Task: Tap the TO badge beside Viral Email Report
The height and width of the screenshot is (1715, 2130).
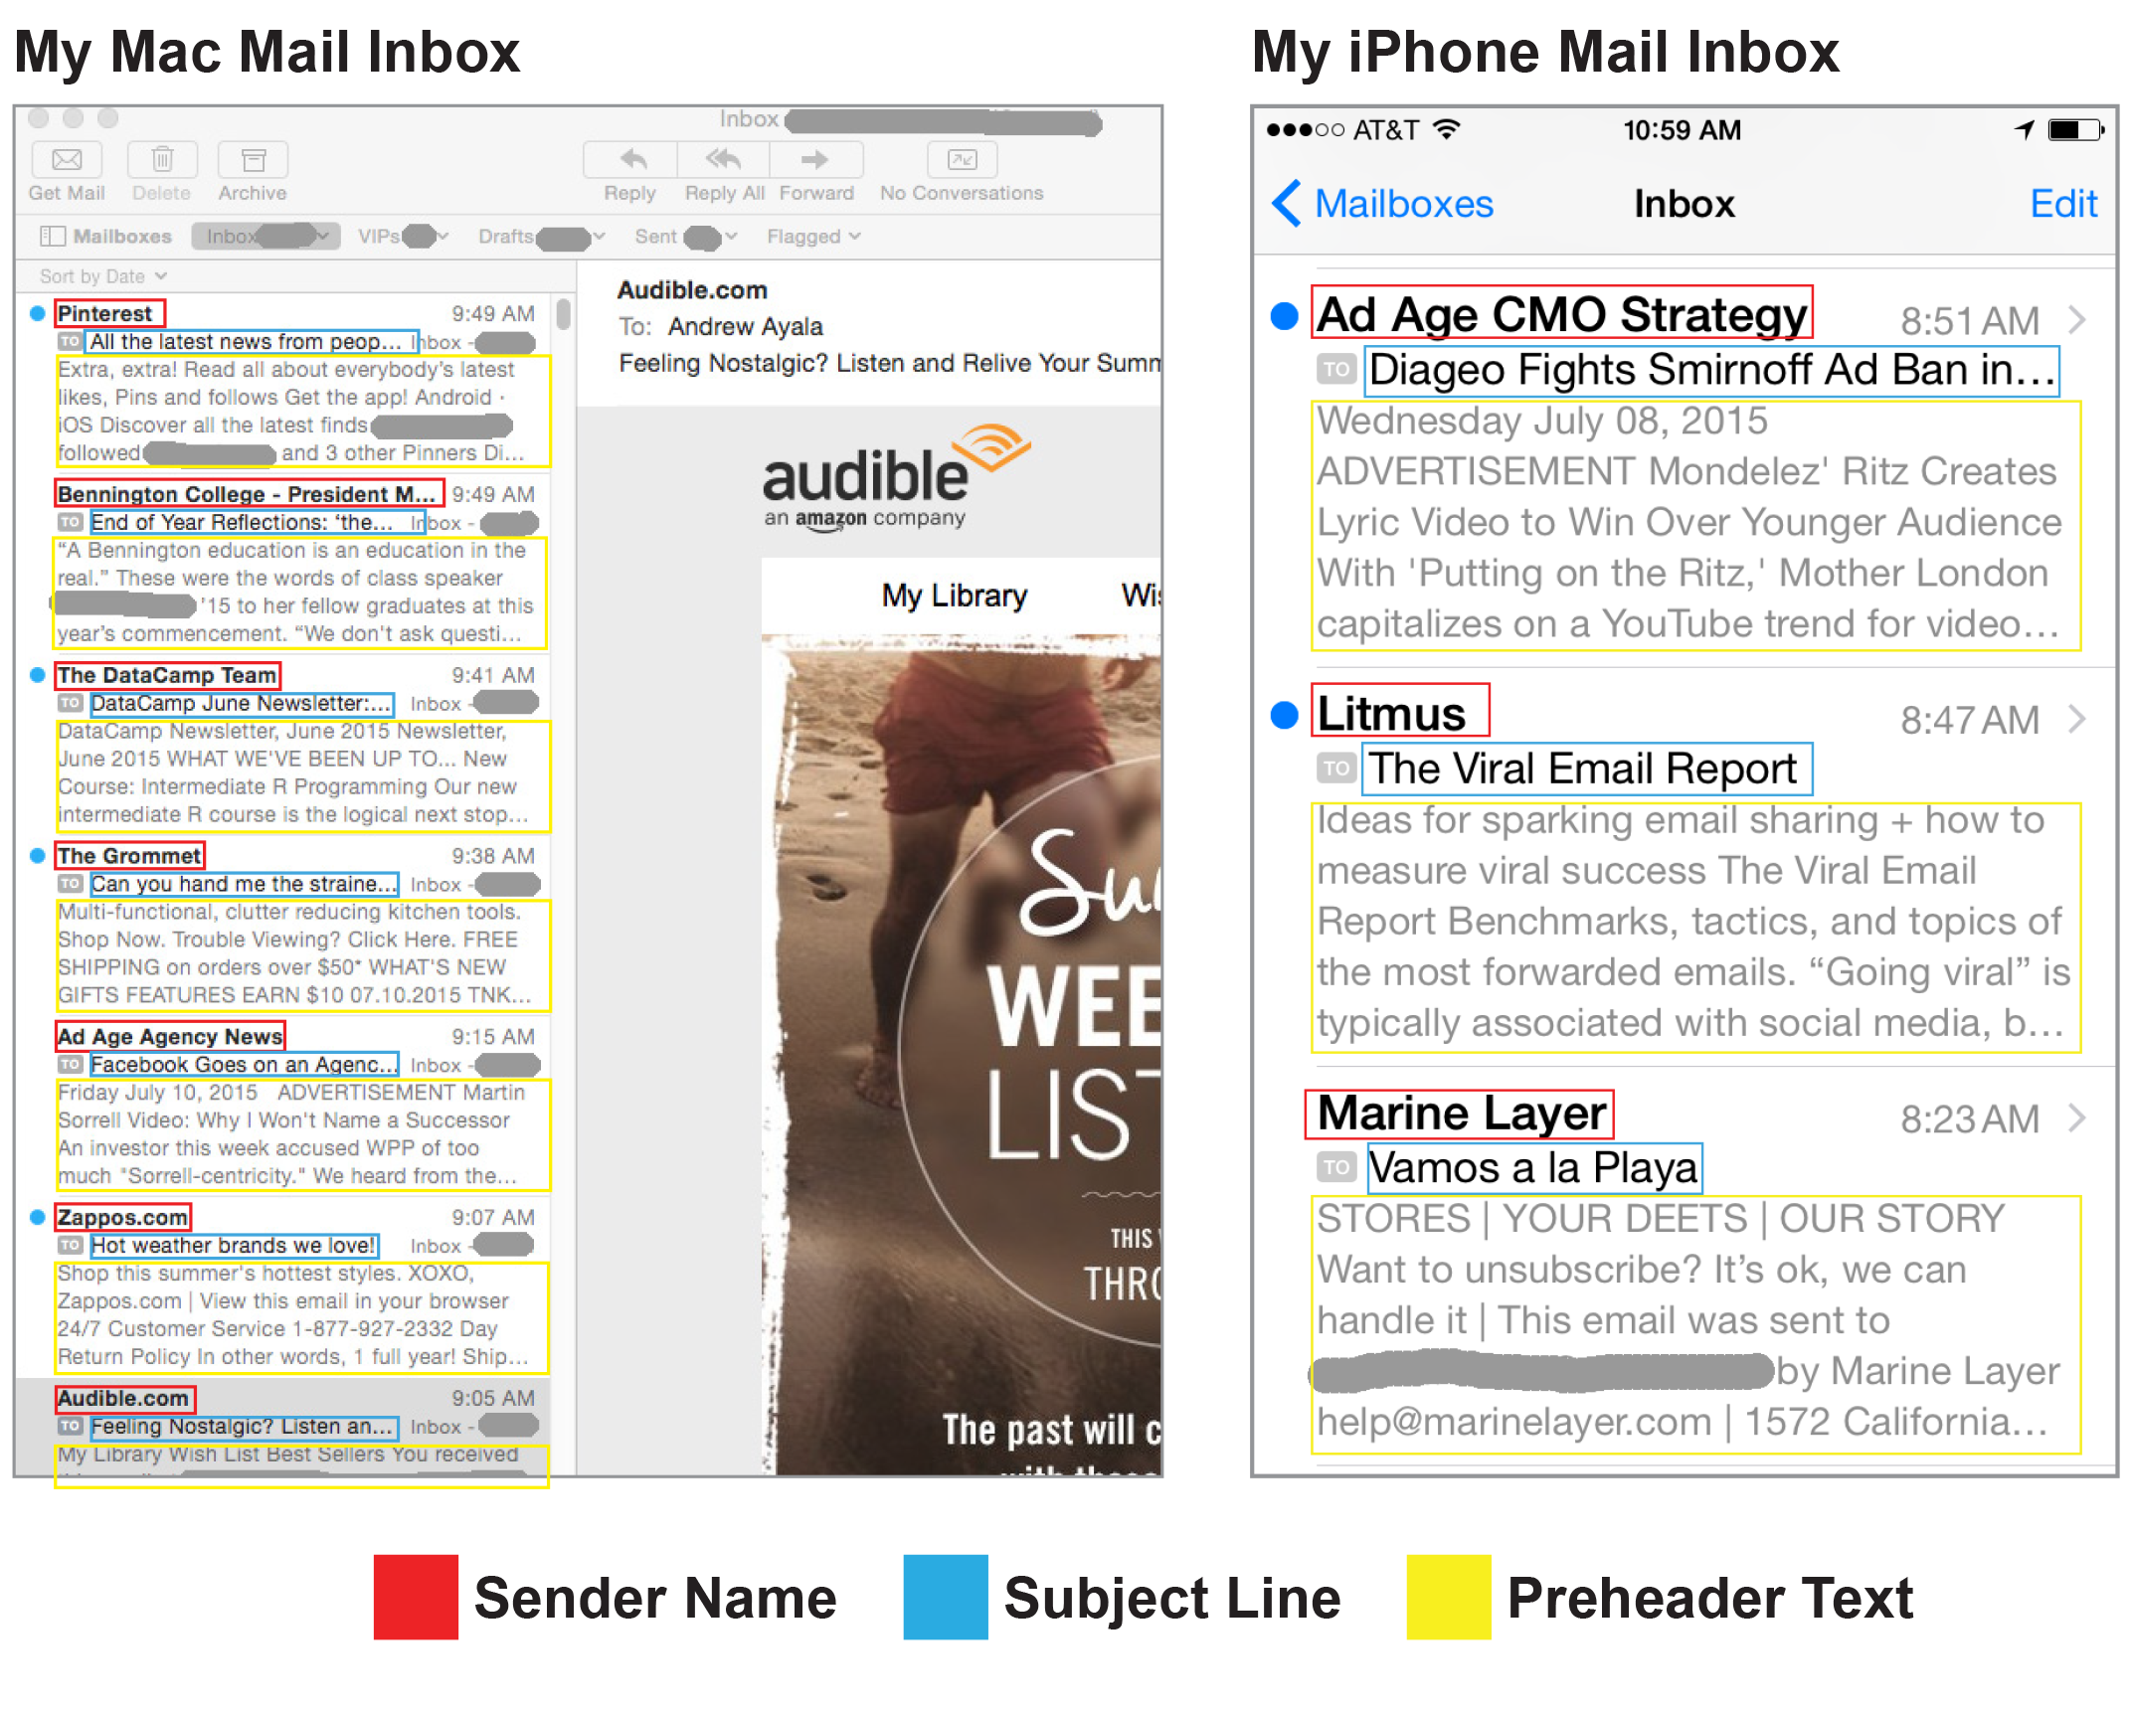Action: 1337,769
